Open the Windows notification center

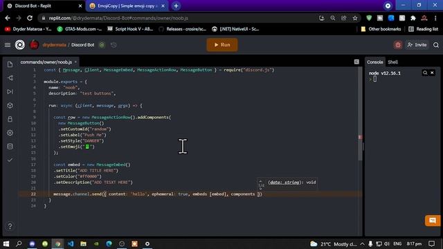[x=431, y=243]
